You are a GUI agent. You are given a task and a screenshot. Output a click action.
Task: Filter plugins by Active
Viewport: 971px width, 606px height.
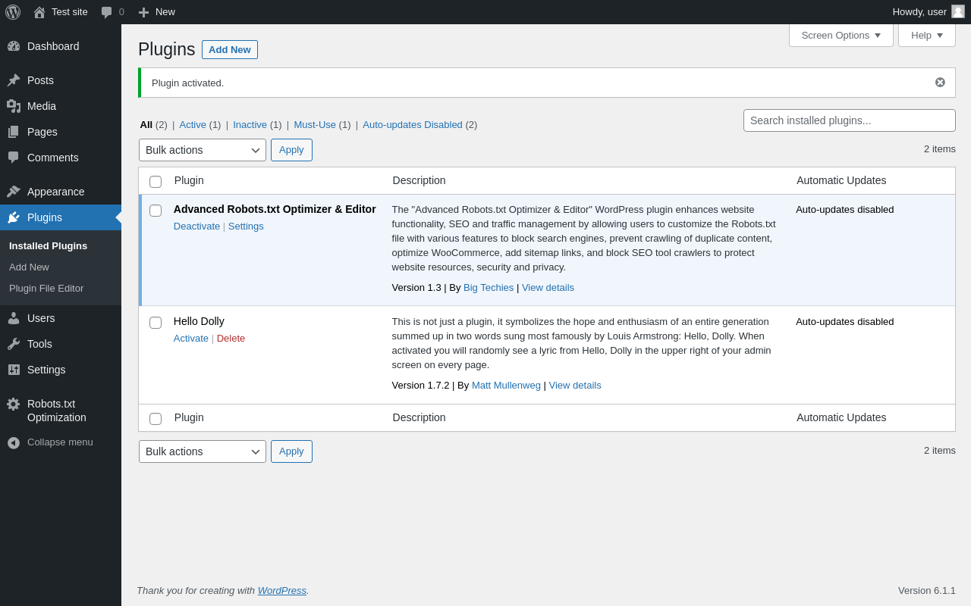click(x=193, y=125)
